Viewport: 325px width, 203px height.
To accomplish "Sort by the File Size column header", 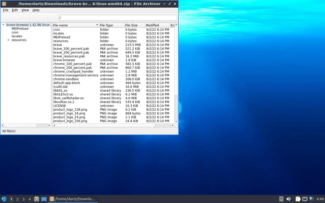I will (135, 25).
